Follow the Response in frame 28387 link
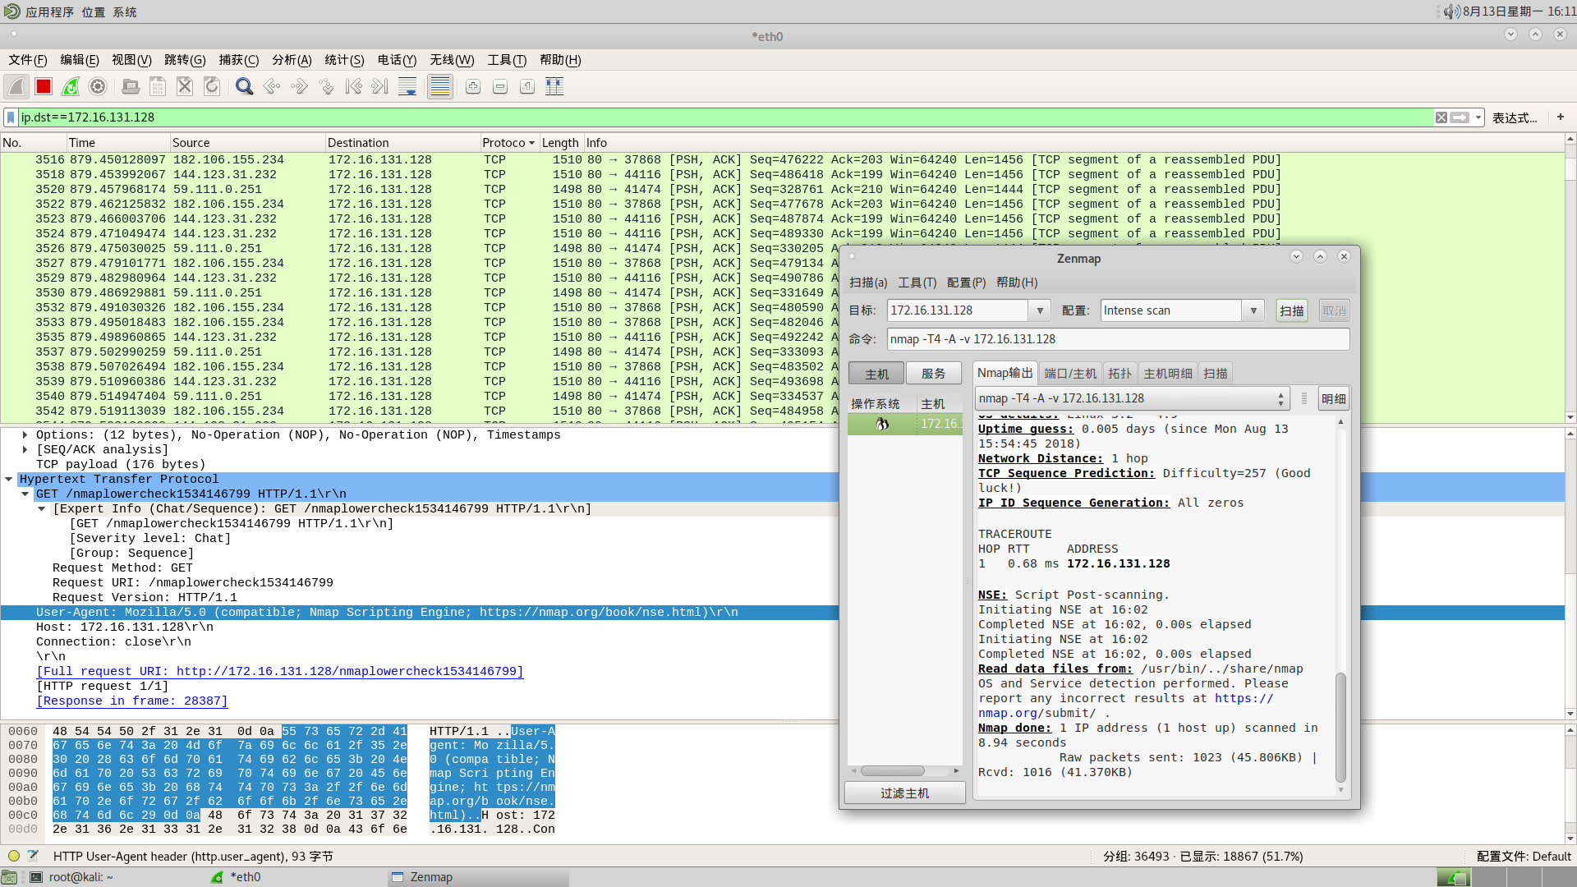 tap(132, 701)
